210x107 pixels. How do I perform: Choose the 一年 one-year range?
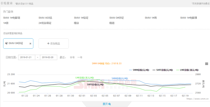click(x=80, y=57)
